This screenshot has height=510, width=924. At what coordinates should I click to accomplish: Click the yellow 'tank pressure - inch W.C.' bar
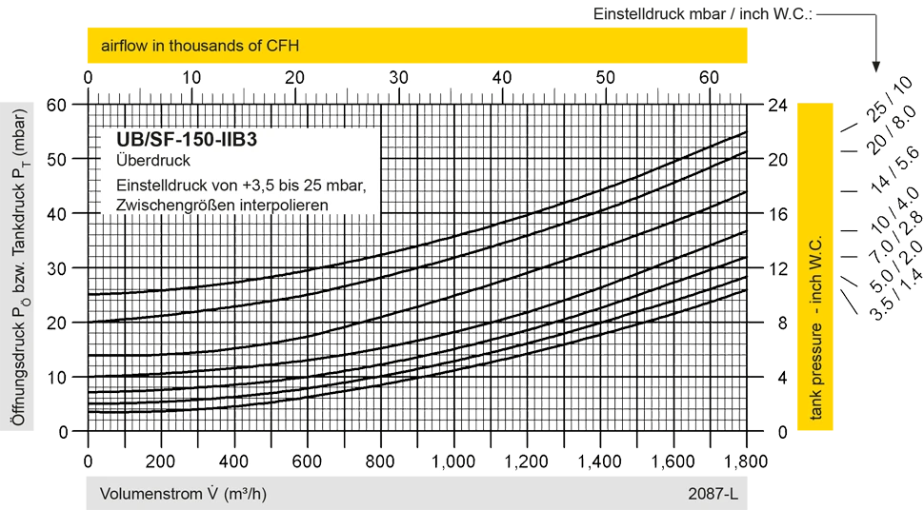(x=816, y=266)
